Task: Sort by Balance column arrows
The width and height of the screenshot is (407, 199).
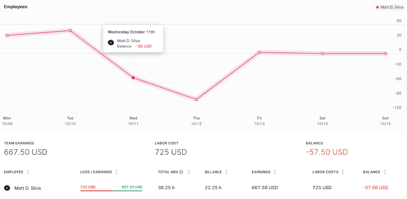Action: 385,172
